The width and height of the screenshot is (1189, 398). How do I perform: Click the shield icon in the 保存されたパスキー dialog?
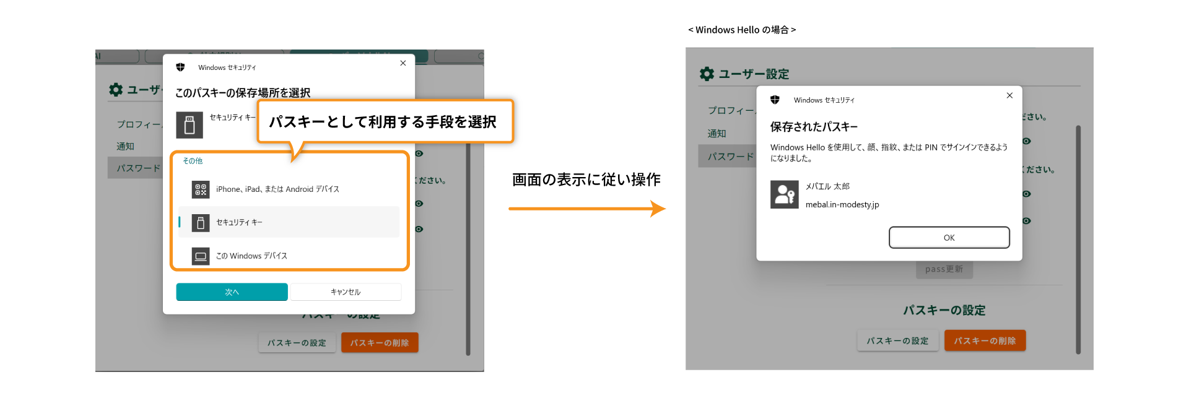click(775, 100)
